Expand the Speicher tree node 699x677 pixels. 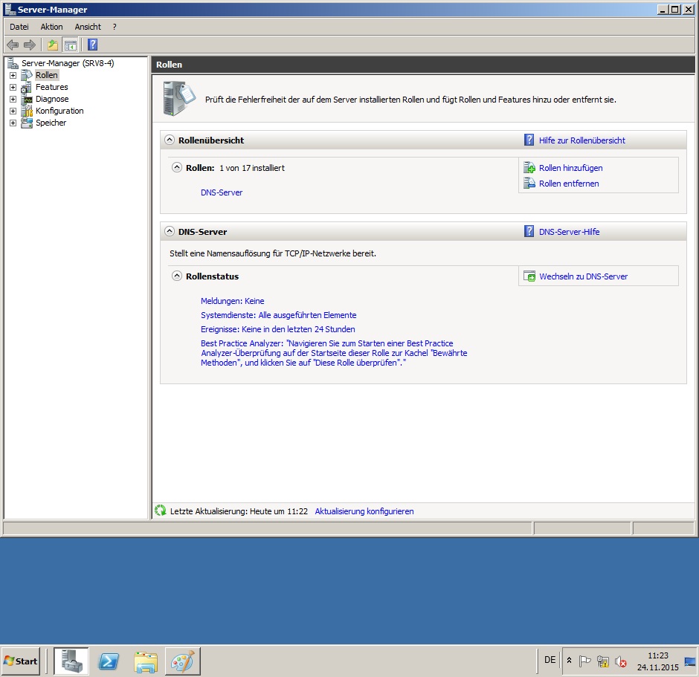click(13, 123)
